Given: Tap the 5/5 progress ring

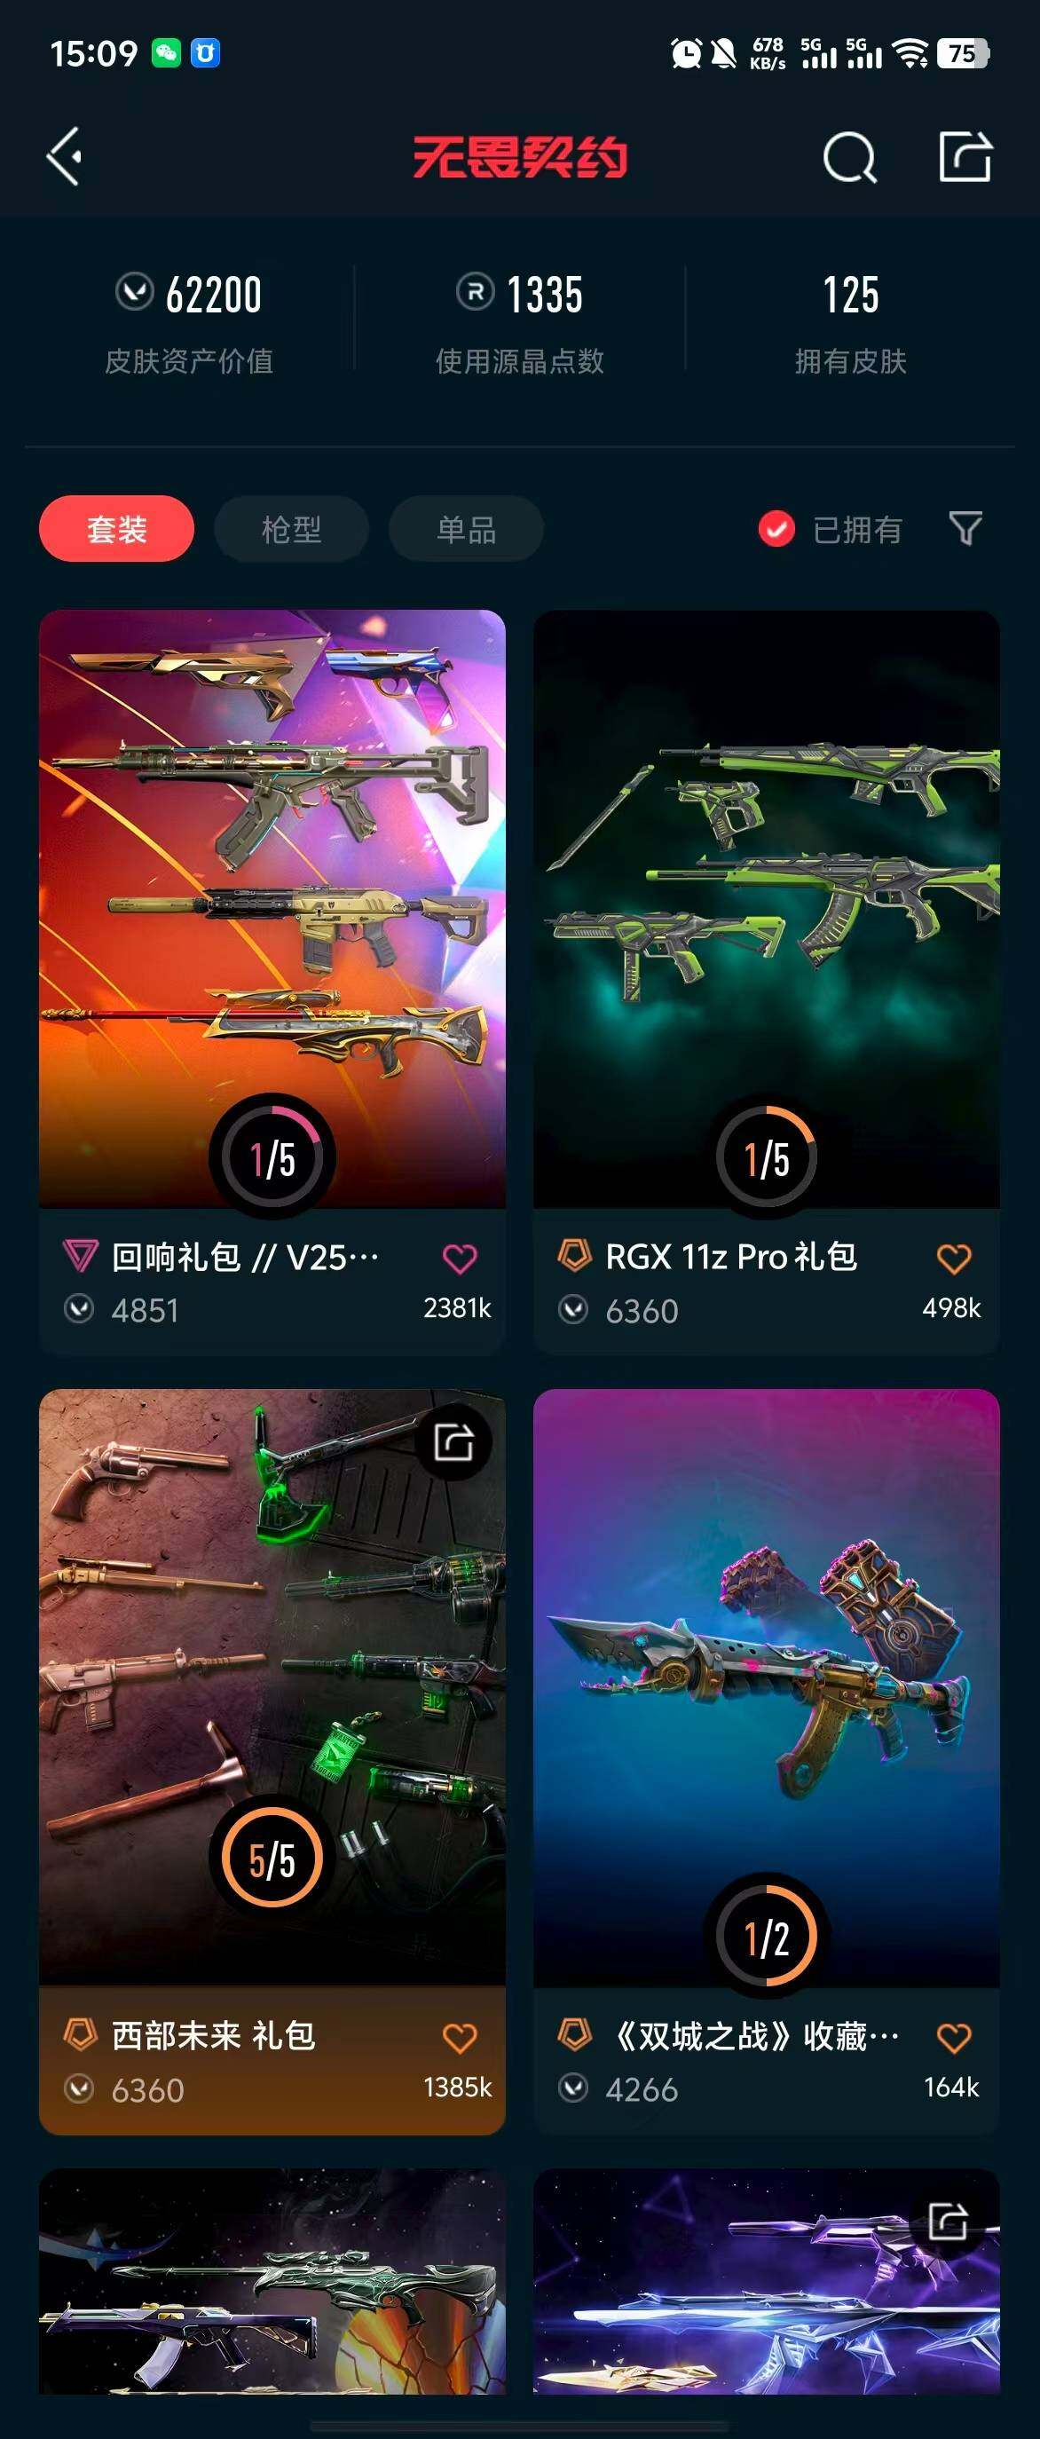Looking at the screenshot, I should point(272,1857).
